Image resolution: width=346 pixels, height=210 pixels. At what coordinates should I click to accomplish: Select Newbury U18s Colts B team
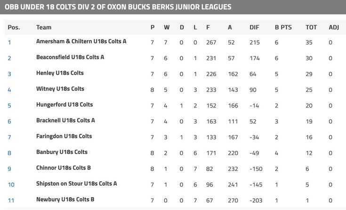point(65,200)
